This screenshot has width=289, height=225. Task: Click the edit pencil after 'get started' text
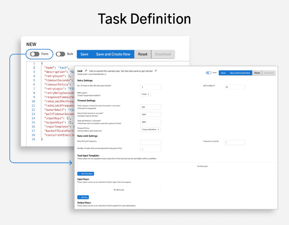click(156, 71)
